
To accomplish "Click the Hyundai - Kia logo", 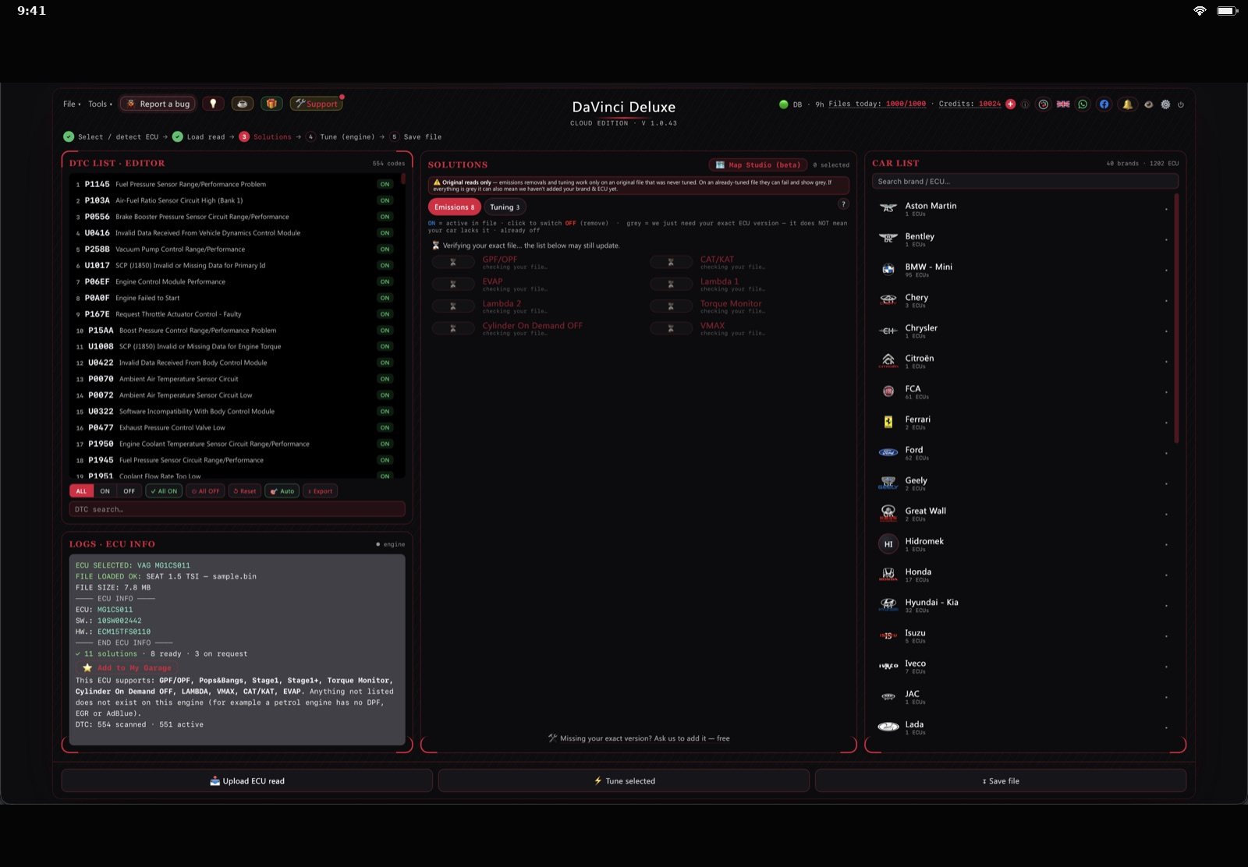I will coord(888,605).
